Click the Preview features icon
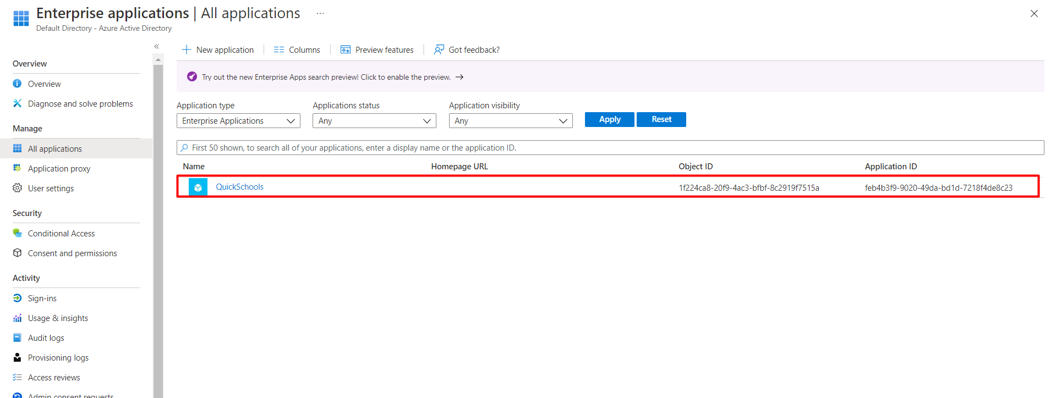This screenshot has height=398, width=1056. click(x=346, y=49)
